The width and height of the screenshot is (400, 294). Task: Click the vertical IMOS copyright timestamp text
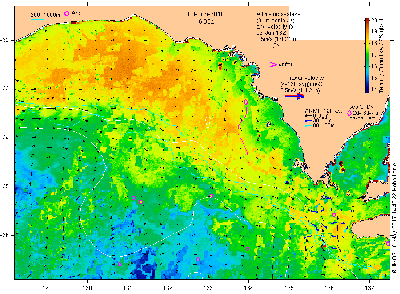[x=395, y=218]
